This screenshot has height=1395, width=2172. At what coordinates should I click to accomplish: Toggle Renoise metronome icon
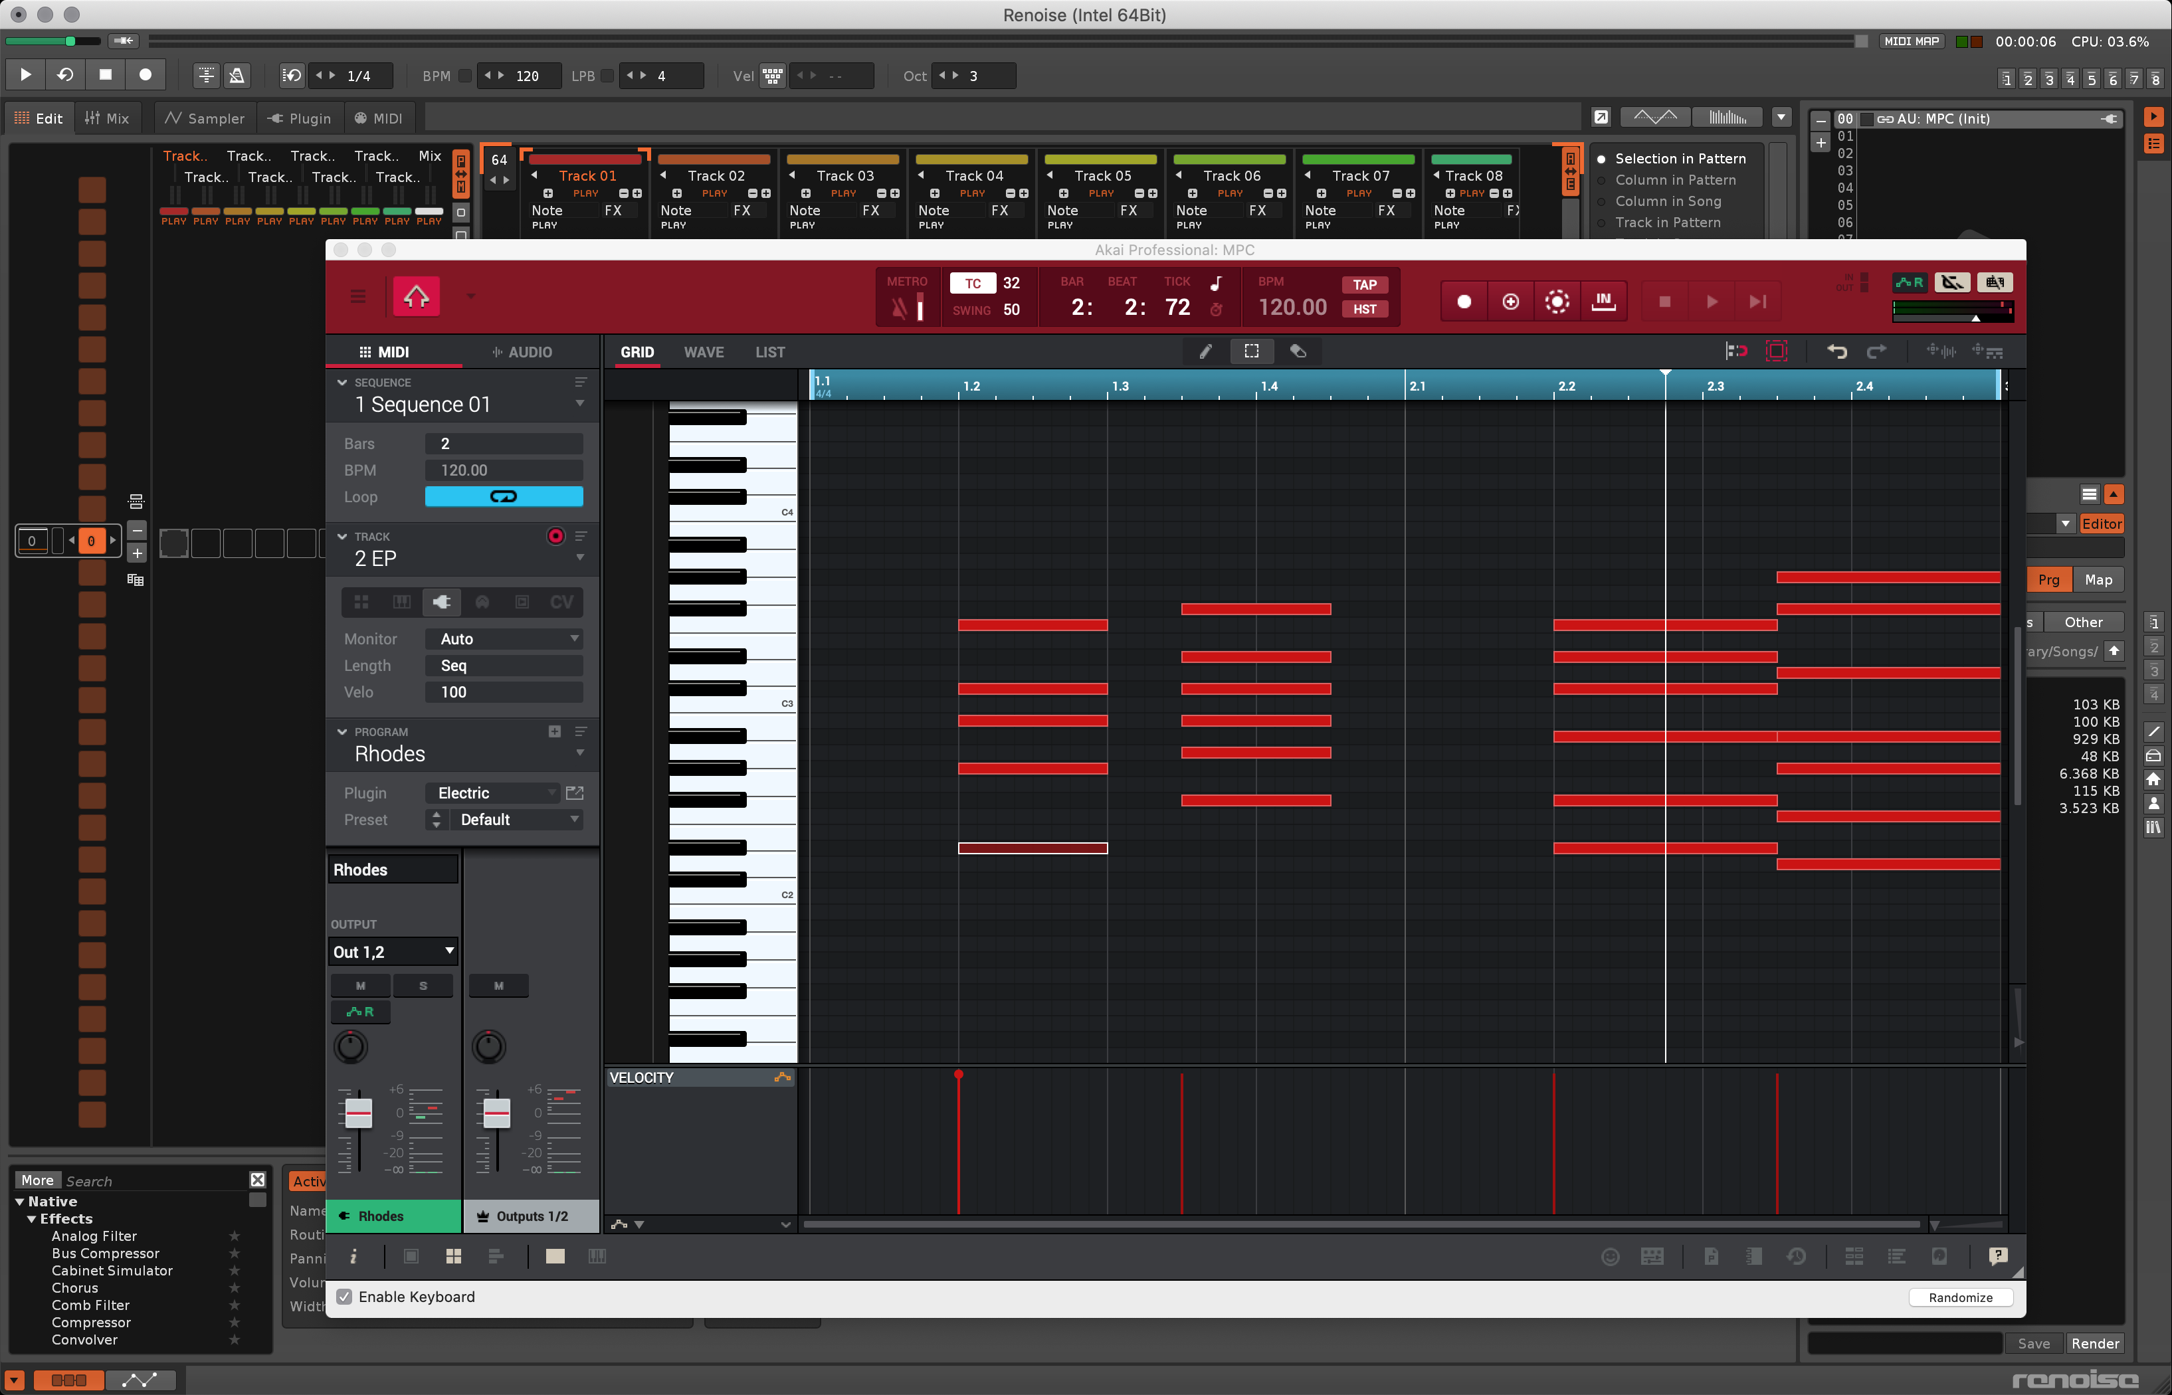pyautogui.click(x=237, y=75)
